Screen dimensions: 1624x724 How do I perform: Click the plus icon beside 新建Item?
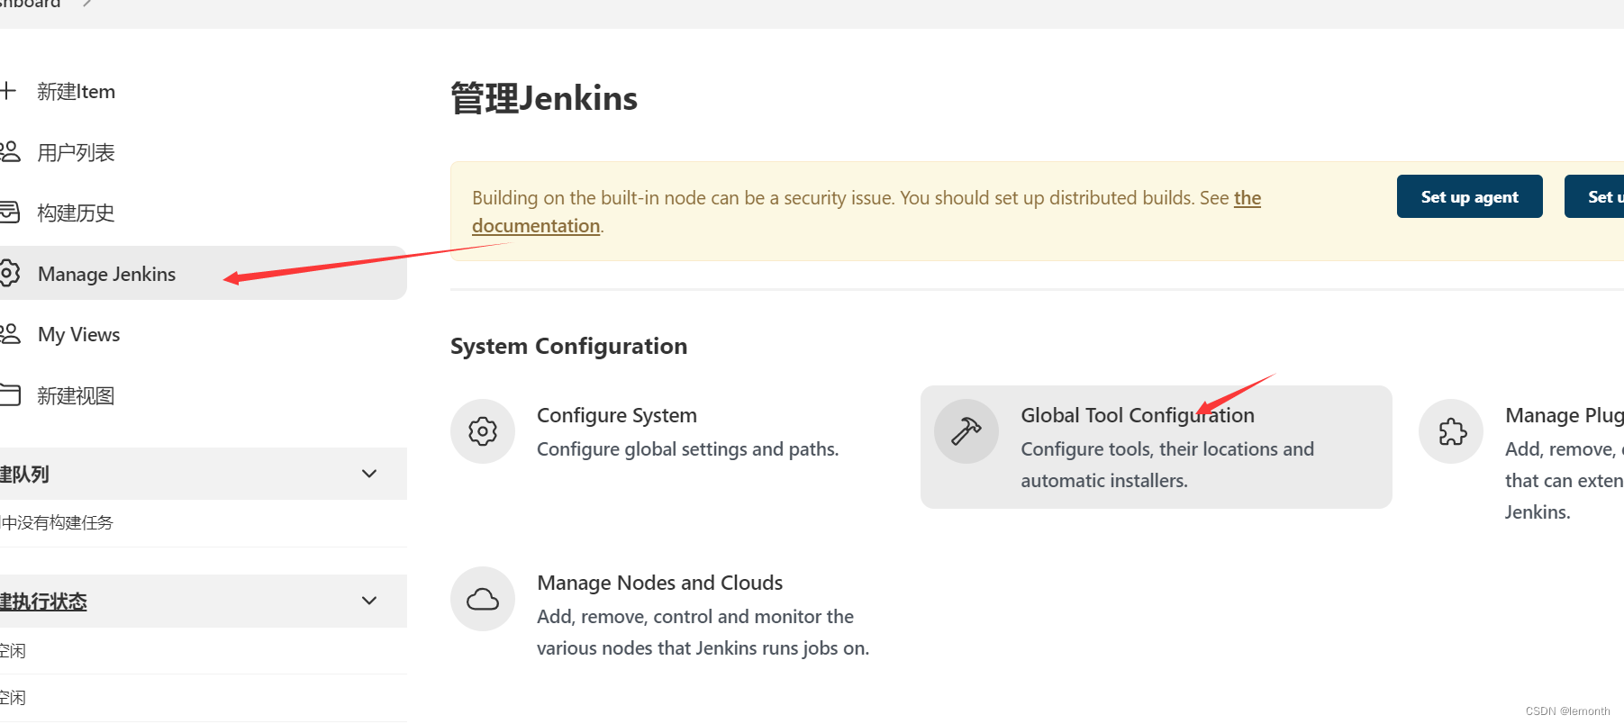(8, 91)
